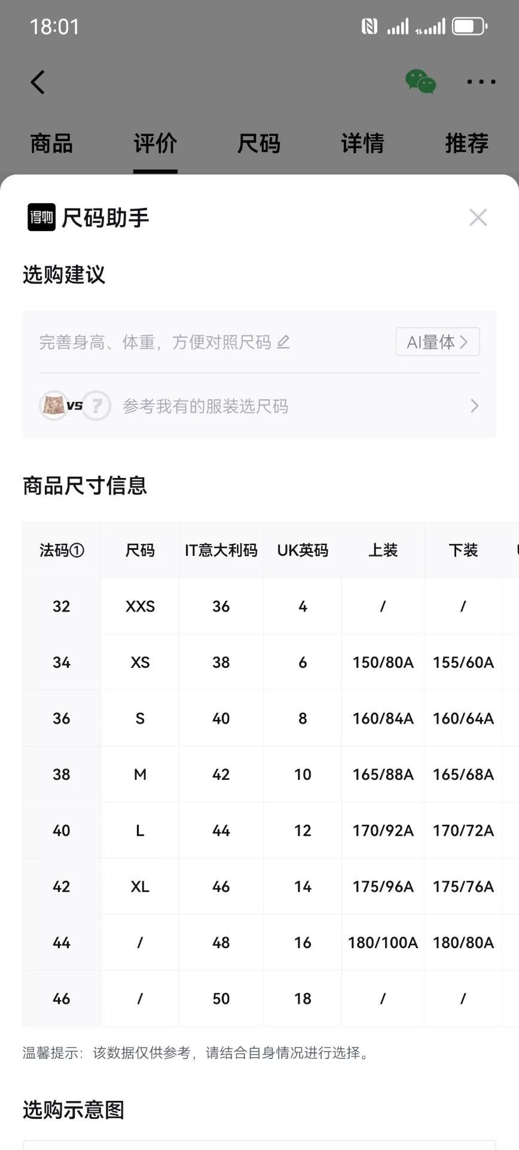Open the WeChat share icon

(x=420, y=82)
